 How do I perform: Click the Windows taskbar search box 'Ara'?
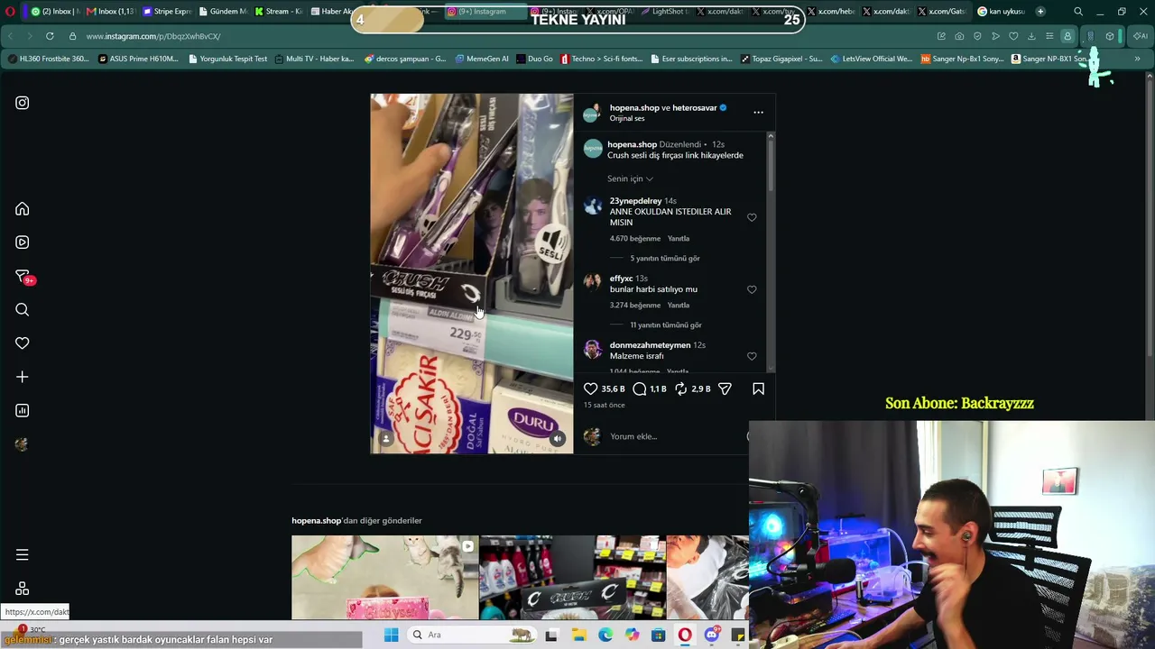[471, 635]
